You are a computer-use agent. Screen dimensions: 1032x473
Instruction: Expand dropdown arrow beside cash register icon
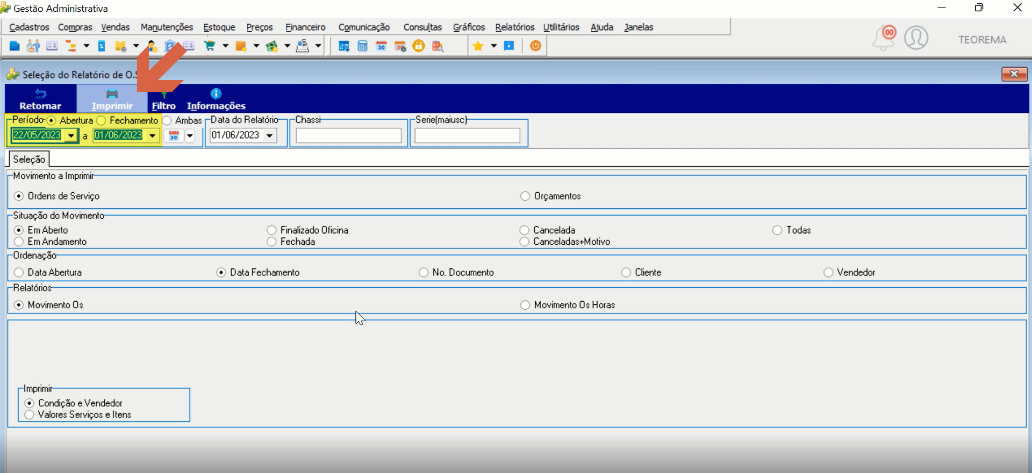tap(318, 46)
